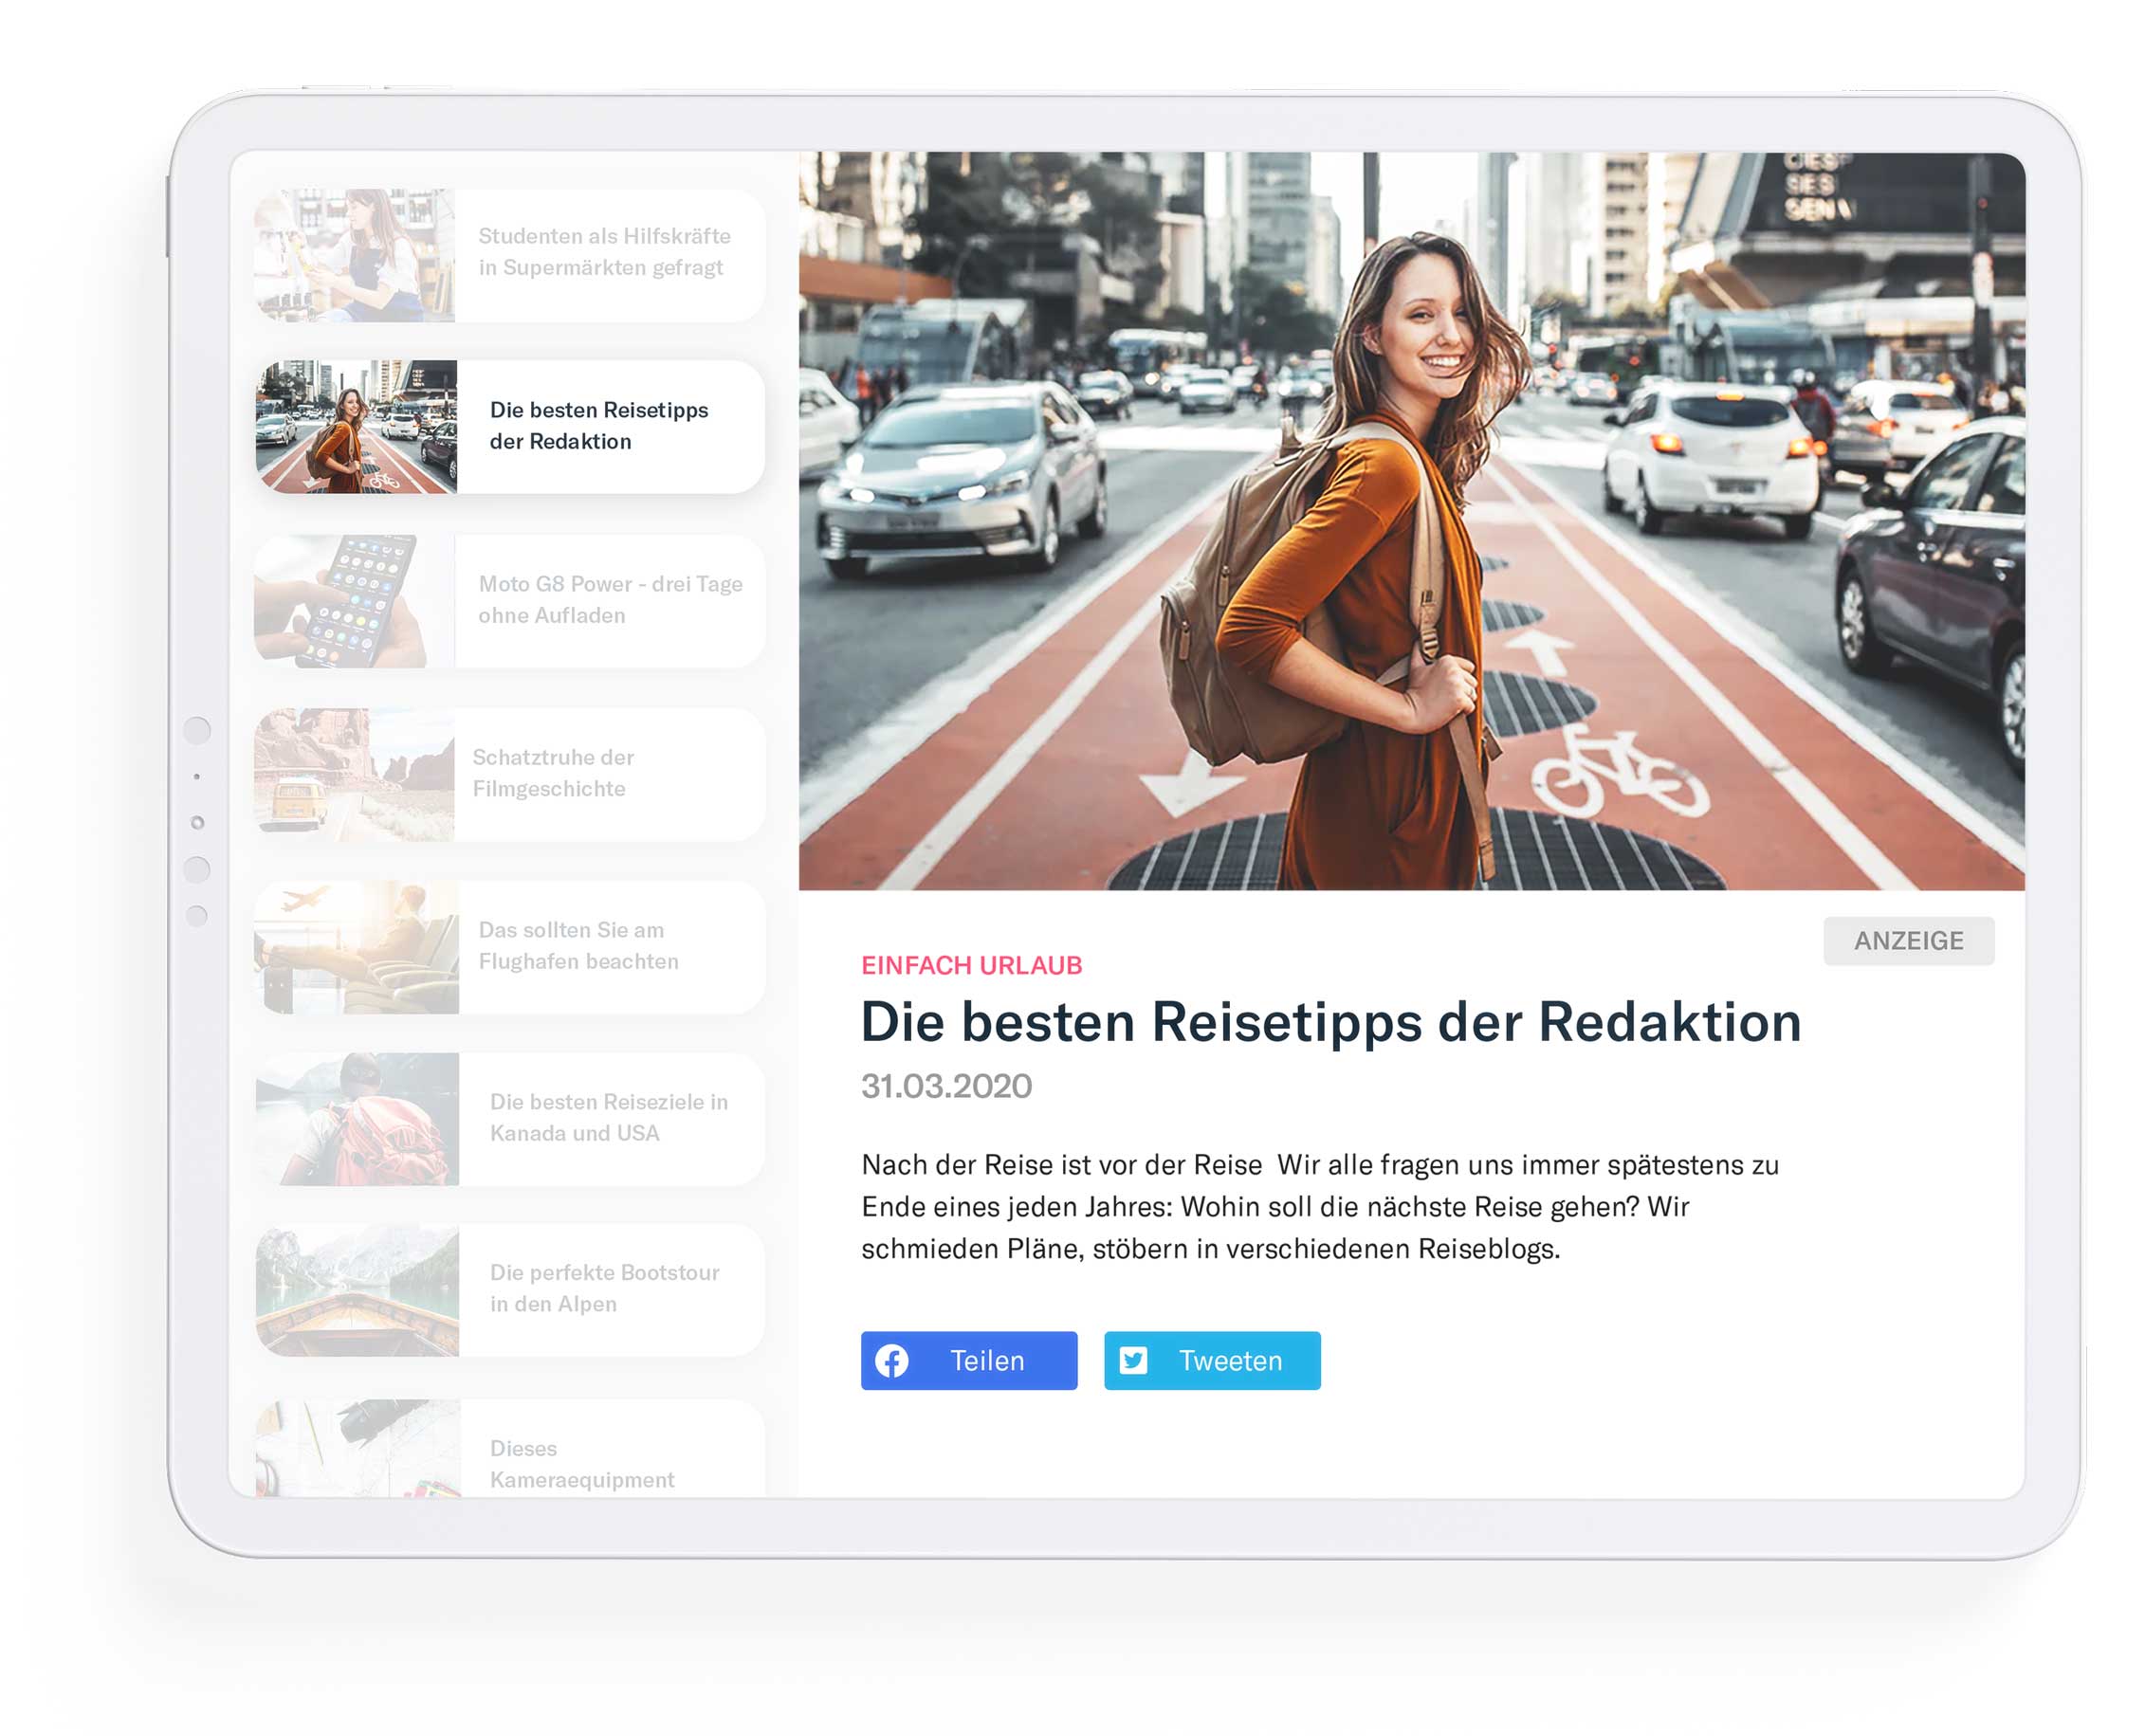The width and height of the screenshot is (2145, 1736).
Task: Click thumbnail of hand holding smartphone
Action: 355,600
